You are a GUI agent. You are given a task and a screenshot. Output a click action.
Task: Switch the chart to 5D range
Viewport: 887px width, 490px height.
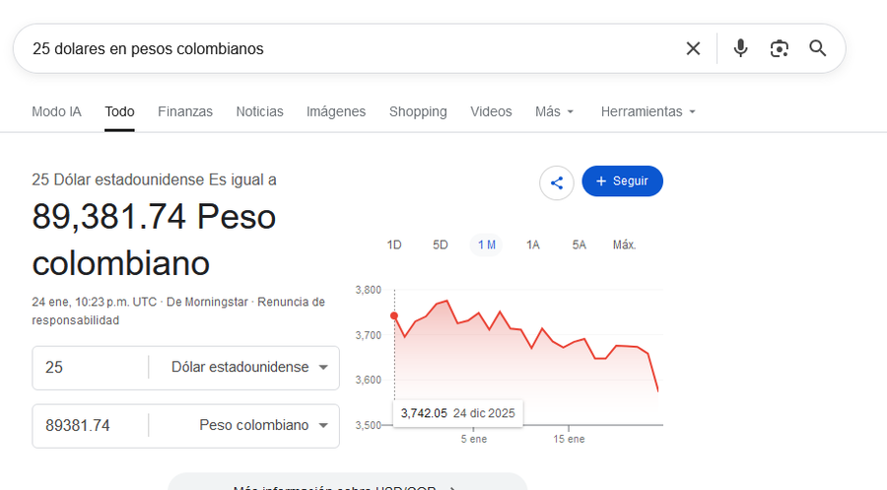coord(441,245)
